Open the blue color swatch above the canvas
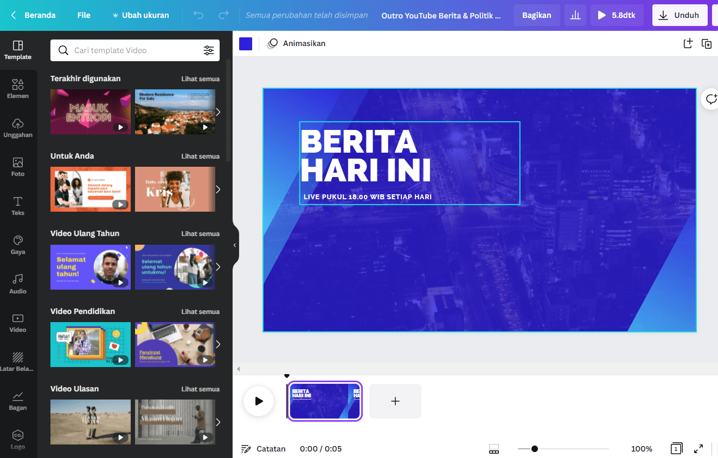The width and height of the screenshot is (718, 458). click(246, 43)
